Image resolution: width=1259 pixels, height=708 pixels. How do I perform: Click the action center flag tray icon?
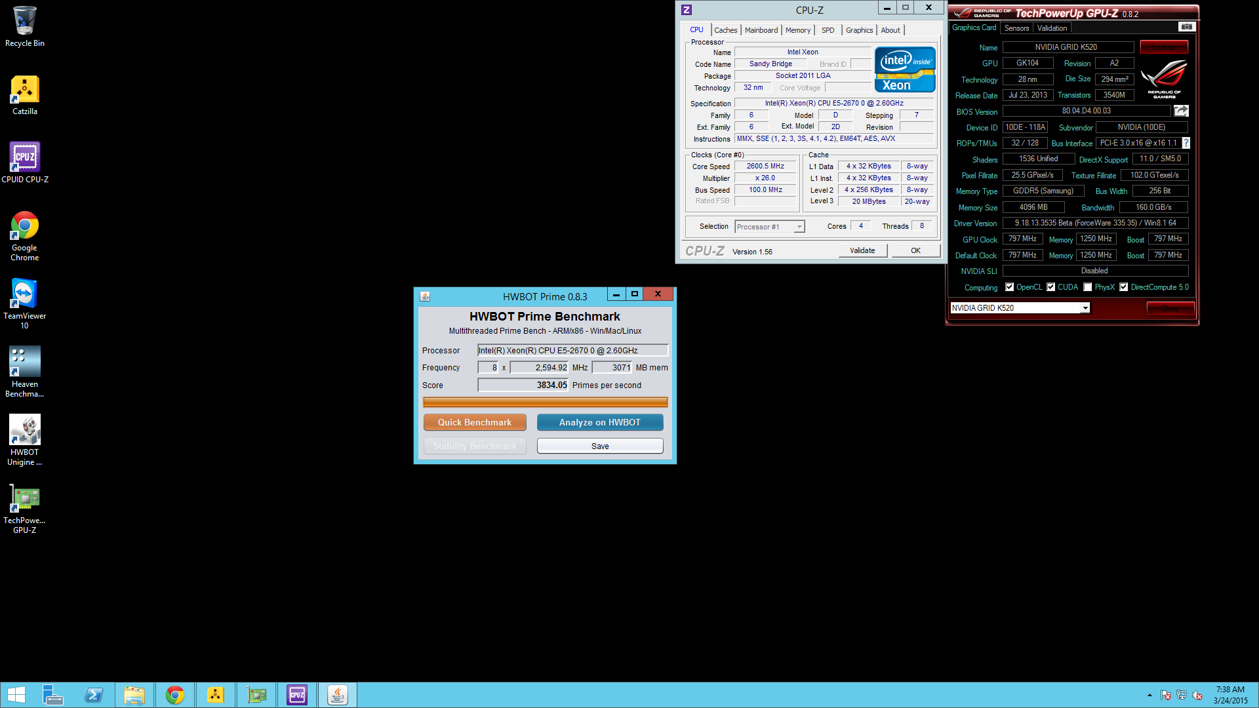pyautogui.click(x=1166, y=695)
